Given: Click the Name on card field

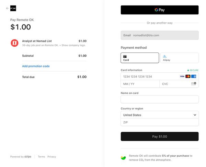Looking at the screenshot, I should (160, 99).
